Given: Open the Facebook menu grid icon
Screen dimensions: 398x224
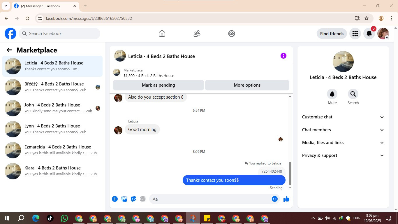Looking at the screenshot, I should [355, 34].
